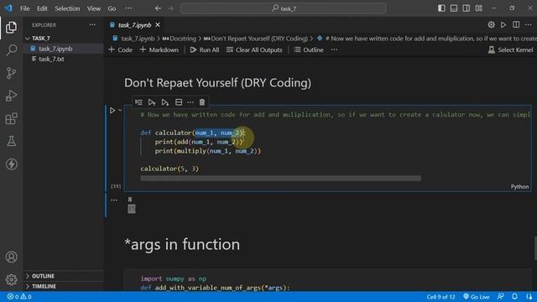The width and height of the screenshot is (537, 302).
Task: Execute cell and below from cell toolbar
Action: point(165,102)
